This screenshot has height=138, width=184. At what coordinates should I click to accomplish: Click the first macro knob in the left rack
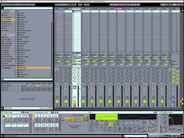(8, 120)
